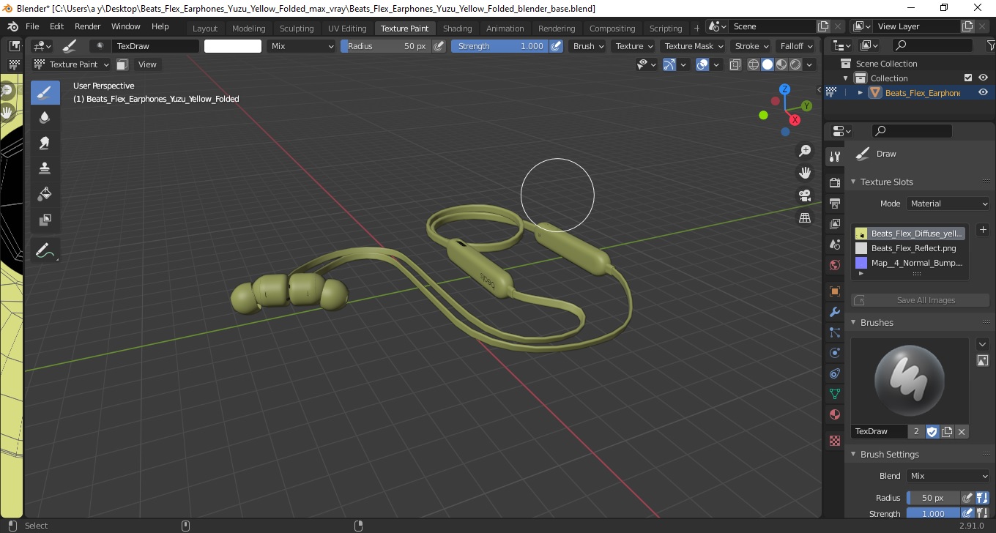Open the Scene properties tab
Screen dimensions: 996x533
[834, 245]
